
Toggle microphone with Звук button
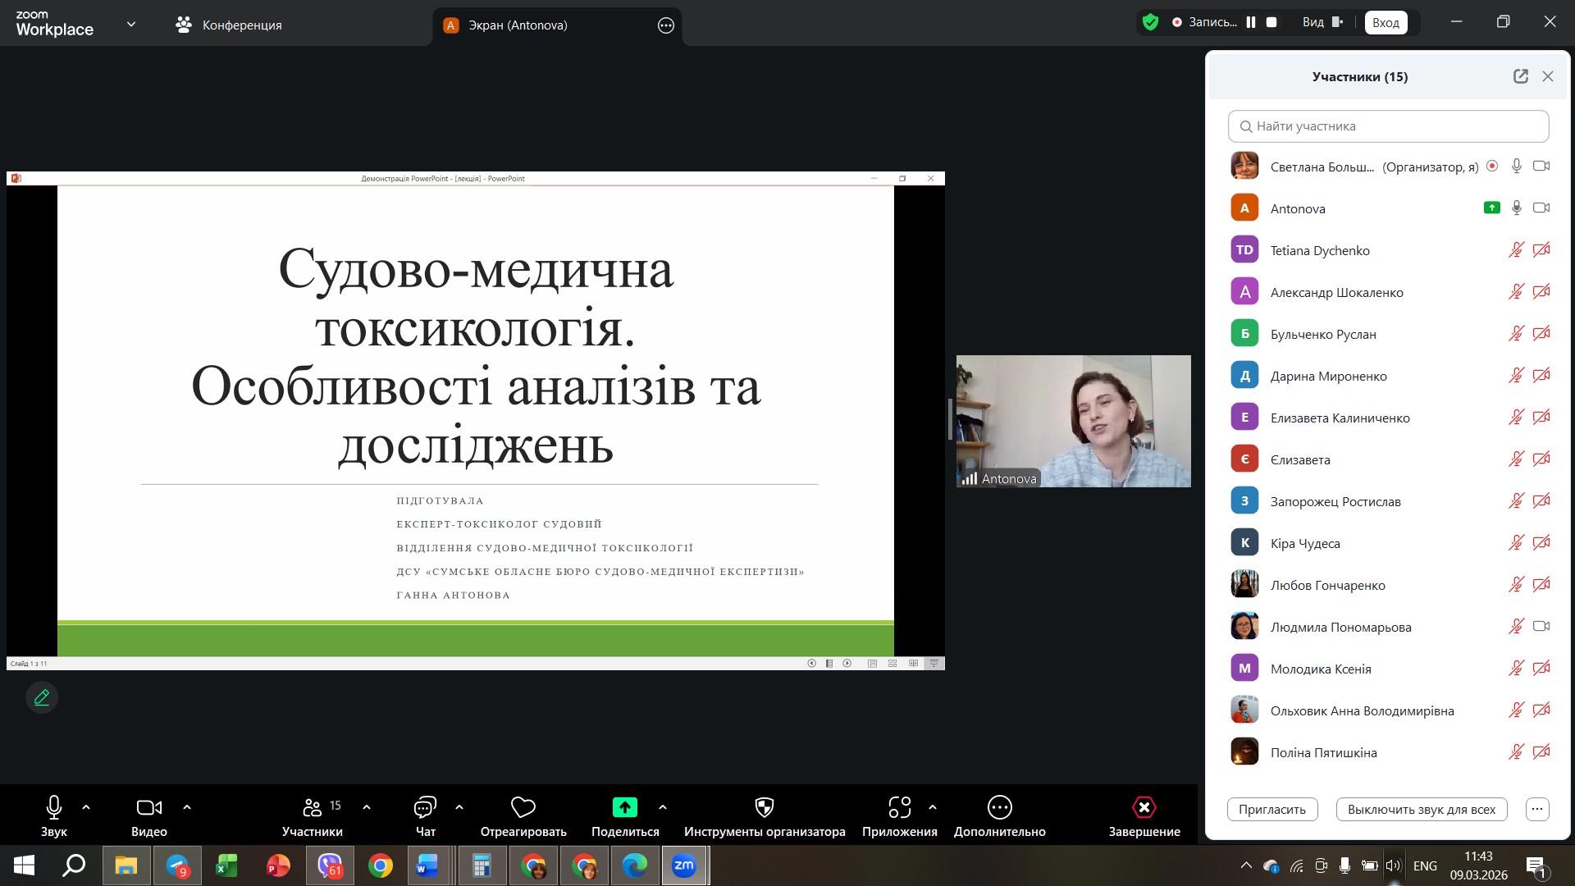pos(54,807)
